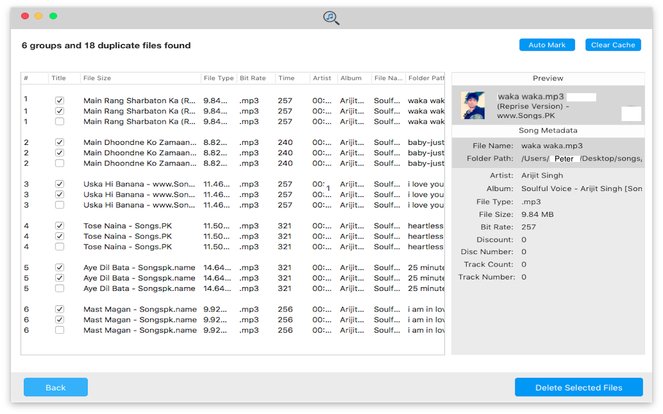Viewport: 663px width, 414px height.
Task: Click the Preview panel heading
Action: (x=548, y=78)
